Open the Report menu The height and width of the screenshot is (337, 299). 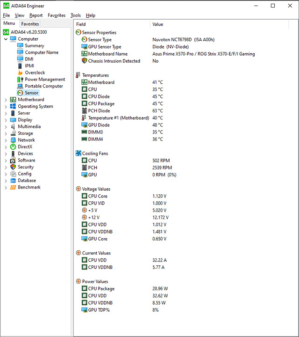pyautogui.click(x=36, y=15)
